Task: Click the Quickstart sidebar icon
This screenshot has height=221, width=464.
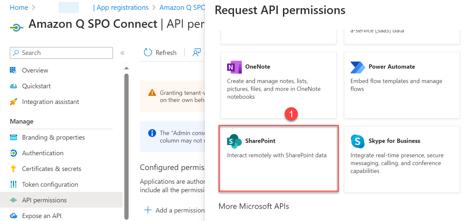Action: click(14, 86)
